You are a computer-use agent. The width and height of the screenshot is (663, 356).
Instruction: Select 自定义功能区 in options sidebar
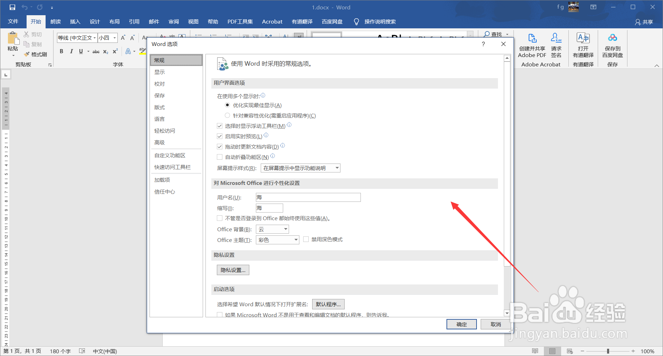[176, 155]
